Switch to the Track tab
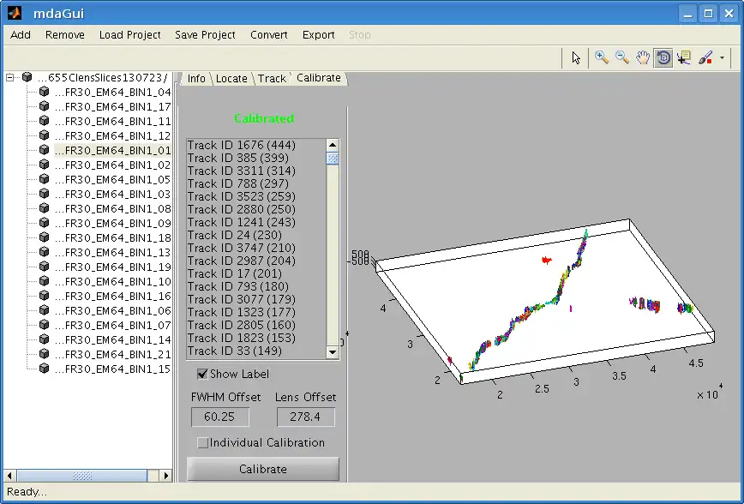Screen dimensions: 744x504 (272, 78)
